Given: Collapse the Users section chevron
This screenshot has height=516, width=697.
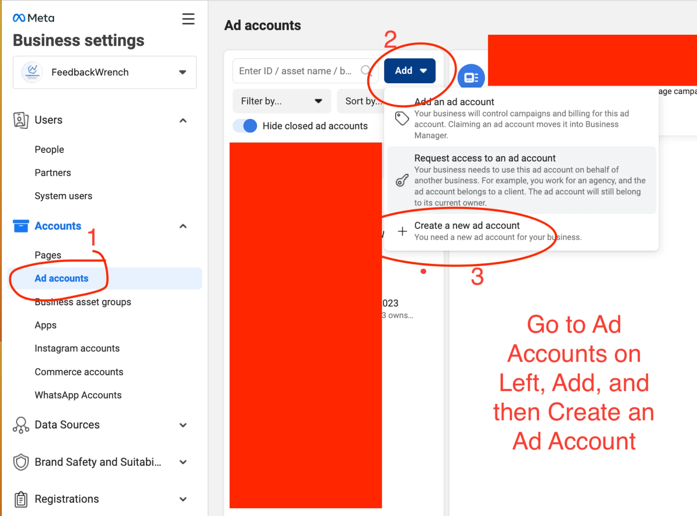Looking at the screenshot, I should [183, 120].
